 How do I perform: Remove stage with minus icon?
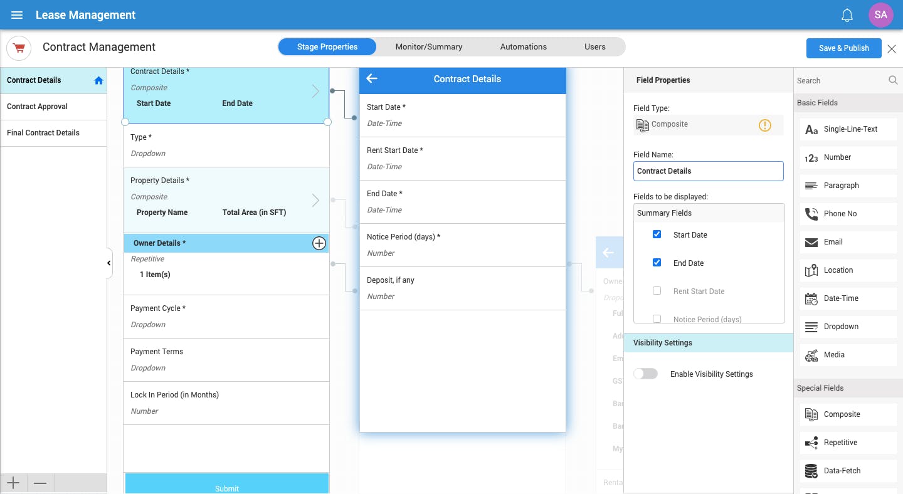click(40, 483)
